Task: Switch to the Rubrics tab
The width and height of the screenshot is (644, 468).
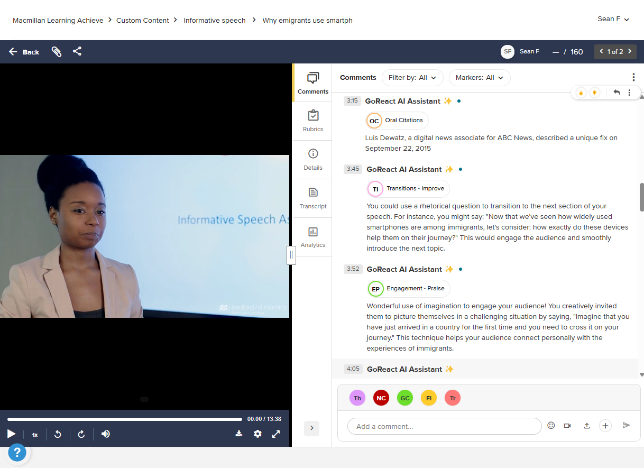Action: pyautogui.click(x=313, y=121)
